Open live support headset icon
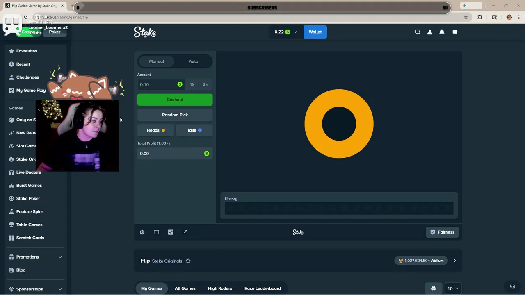525x295 pixels. tap(512, 286)
